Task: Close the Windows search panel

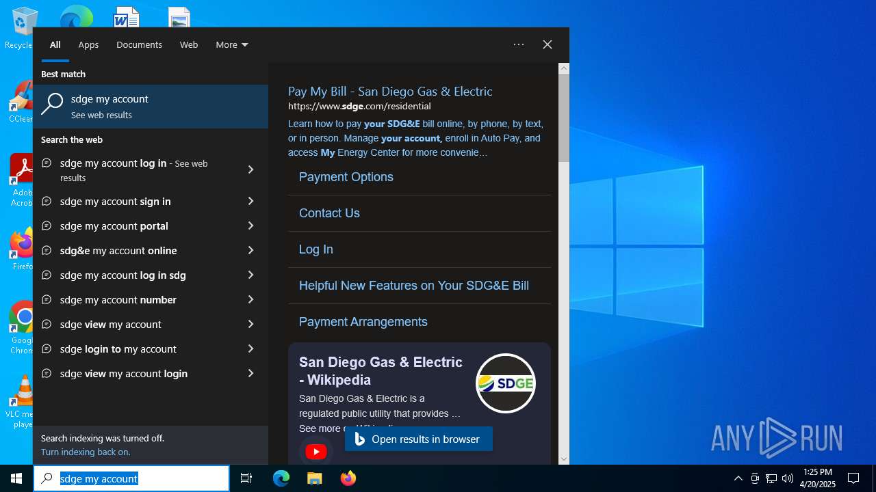Action: tap(547, 44)
